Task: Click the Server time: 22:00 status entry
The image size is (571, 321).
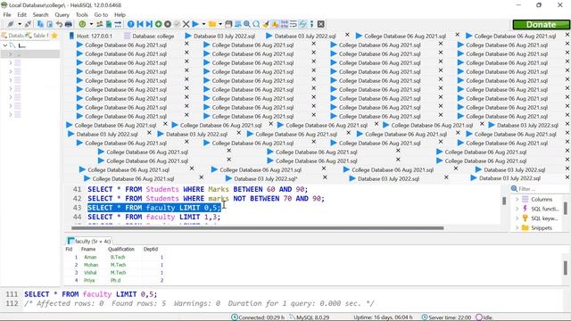Action: click(446, 317)
